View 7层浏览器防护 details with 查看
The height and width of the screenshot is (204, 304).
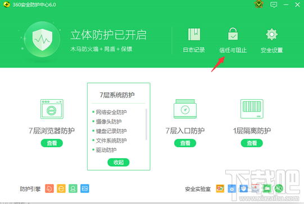(52, 143)
